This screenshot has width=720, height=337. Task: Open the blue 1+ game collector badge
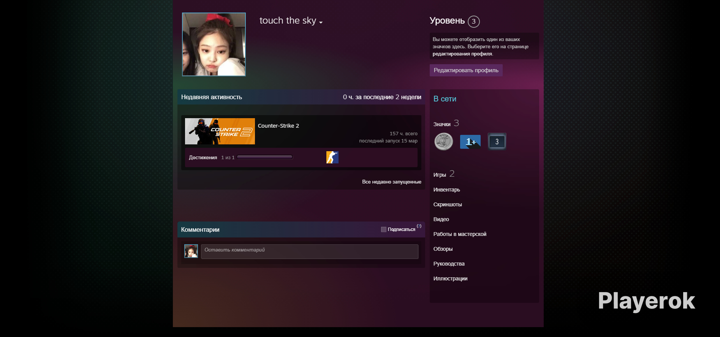[470, 142]
